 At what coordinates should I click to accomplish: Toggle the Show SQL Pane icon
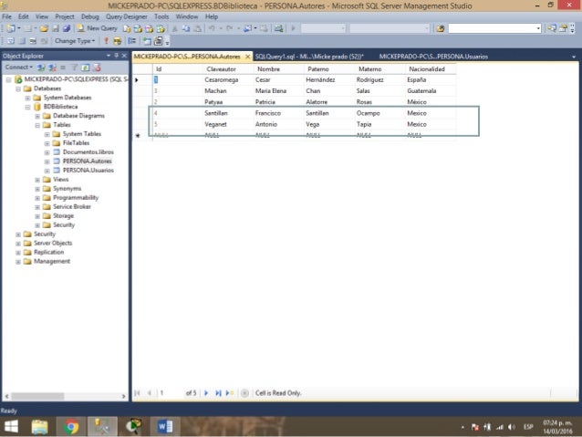(33, 41)
